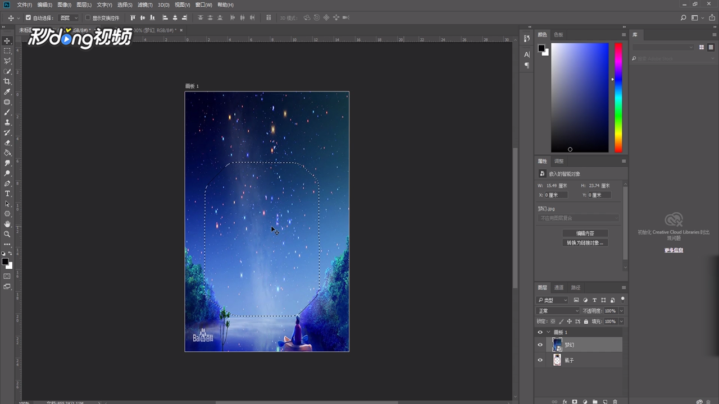
Task: Toggle lock all padlock icon
Action: click(x=586, y=322)
